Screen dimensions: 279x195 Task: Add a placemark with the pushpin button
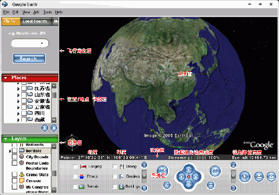(245, 177)
